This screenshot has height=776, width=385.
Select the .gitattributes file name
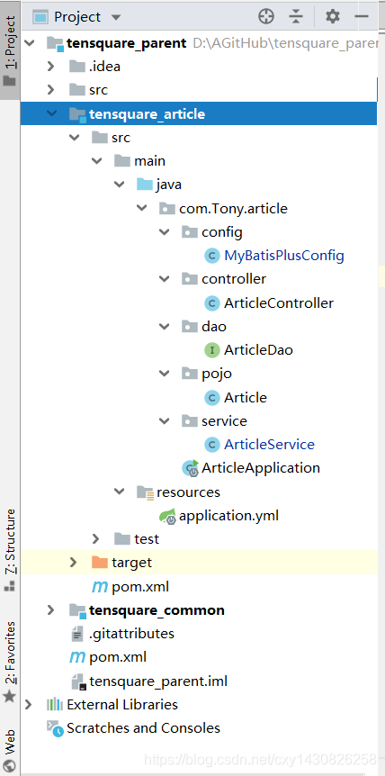(131, 634)
